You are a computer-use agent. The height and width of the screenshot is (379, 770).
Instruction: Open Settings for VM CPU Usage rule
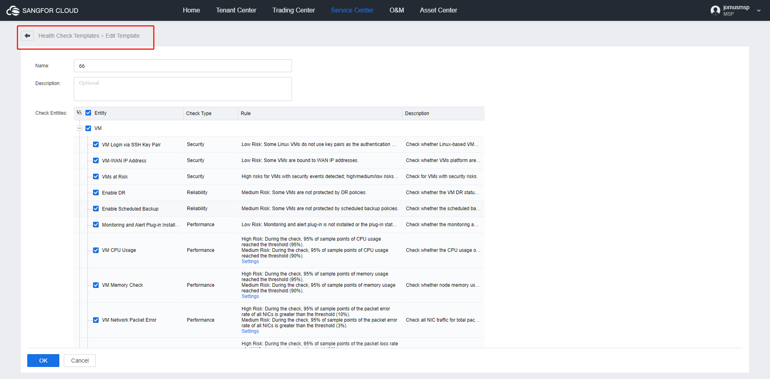[x=250, y=261]
